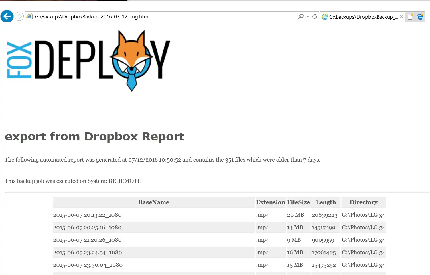The width and height of the screenshot is (430, 275).
Task: Click the sentence starting 'The following automated report was generated'
Action: pyautogui.click(x=163, y=160)
